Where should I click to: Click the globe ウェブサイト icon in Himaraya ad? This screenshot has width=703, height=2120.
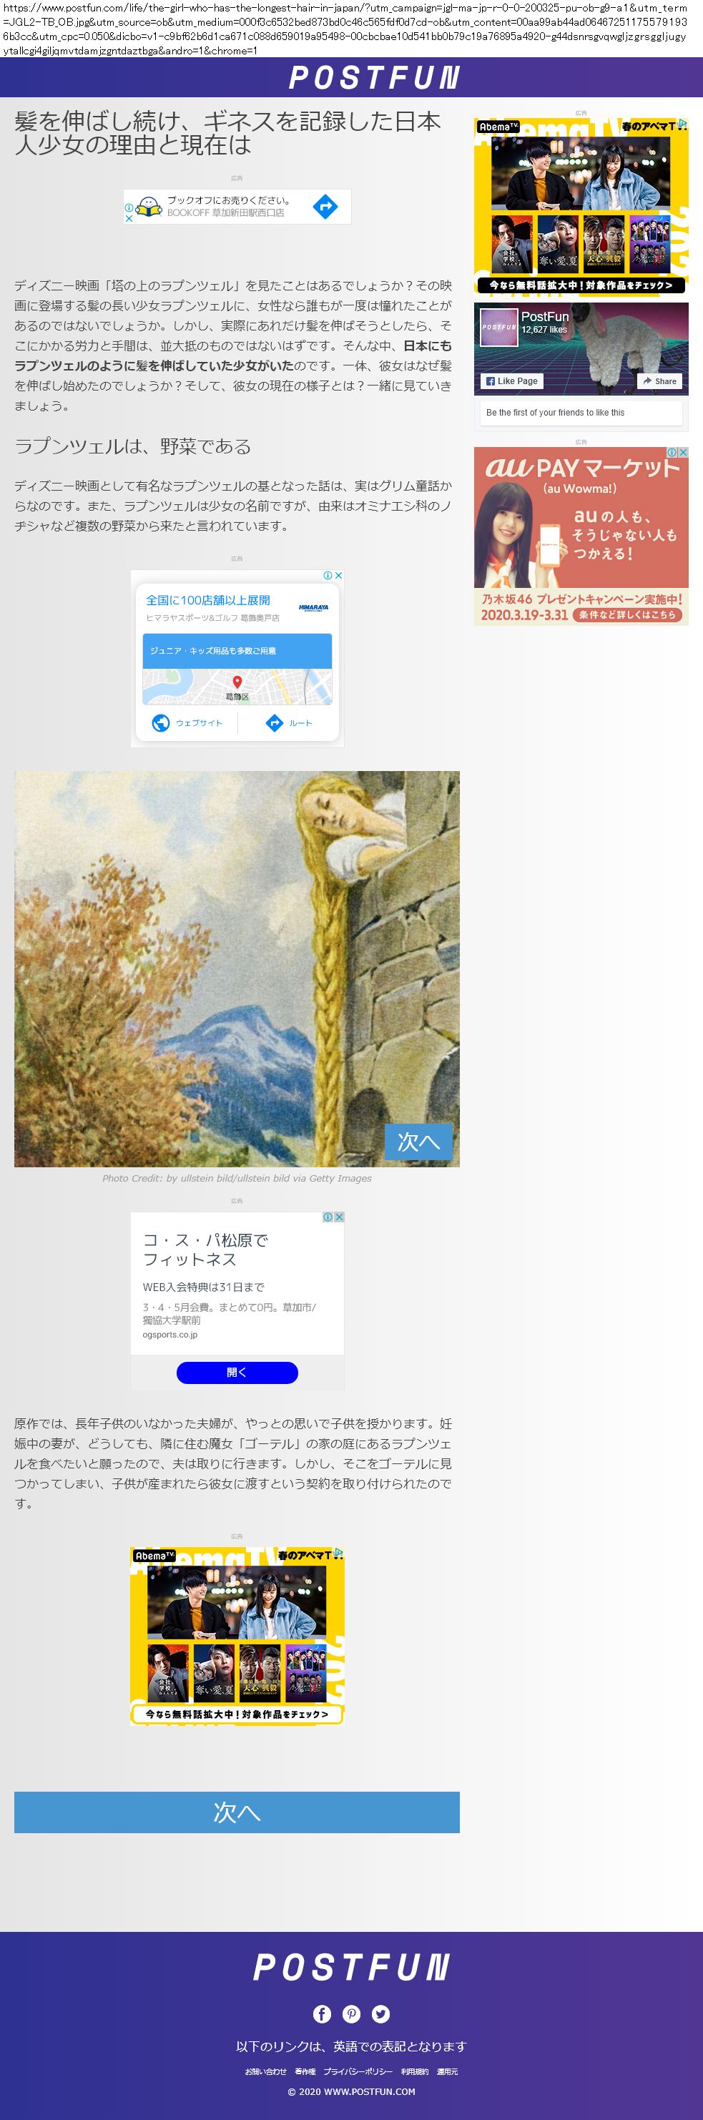coord(160,722)
